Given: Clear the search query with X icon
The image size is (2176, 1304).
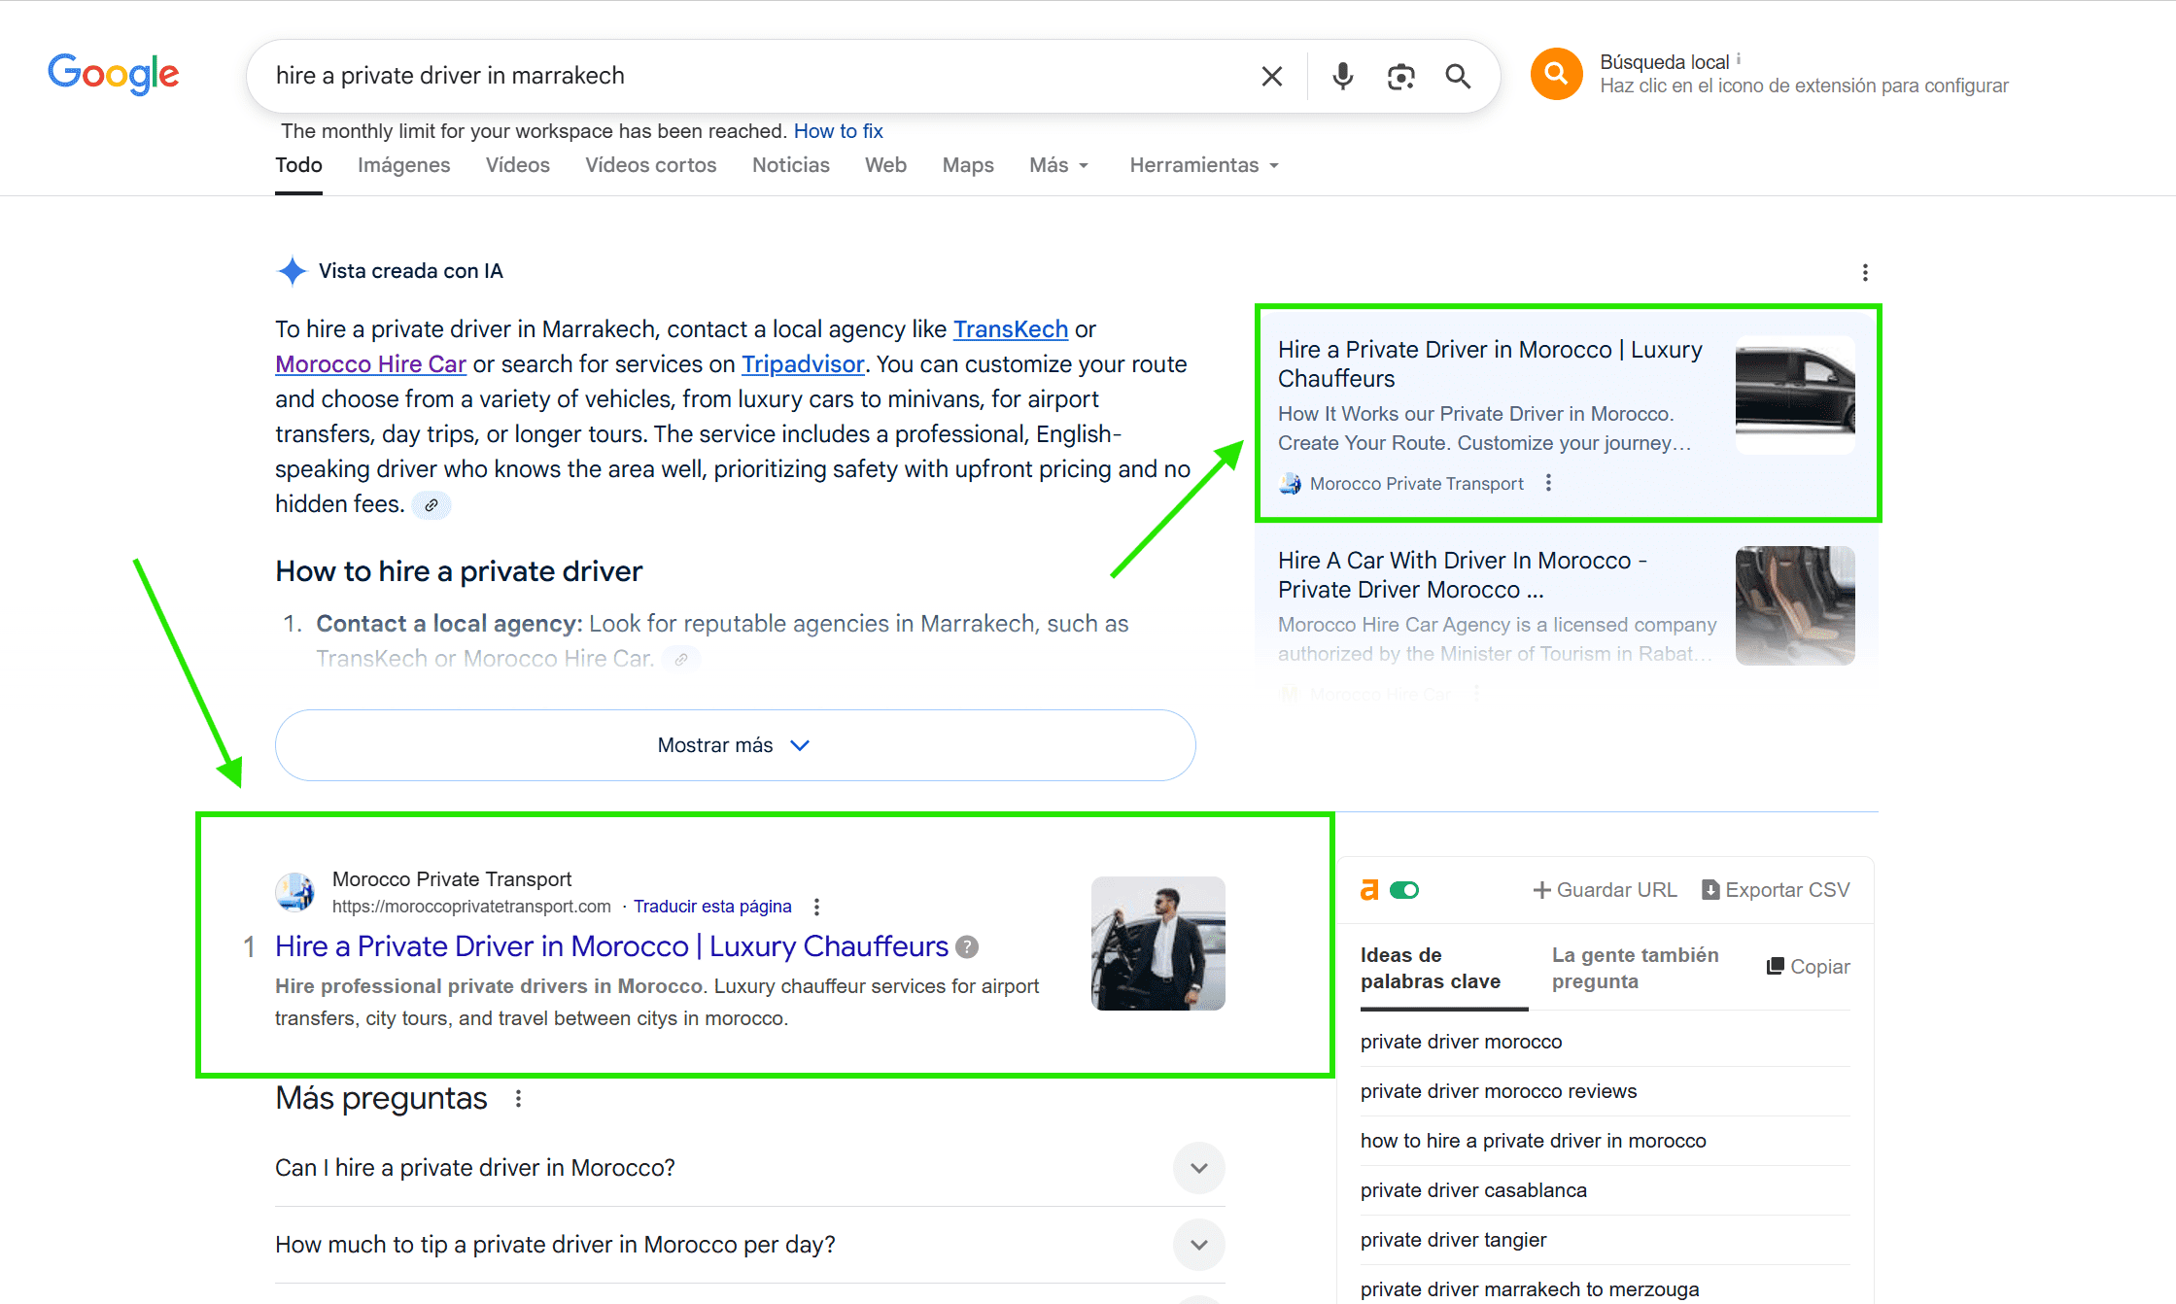Looking at the screenshot, I should coord(1271,76).
